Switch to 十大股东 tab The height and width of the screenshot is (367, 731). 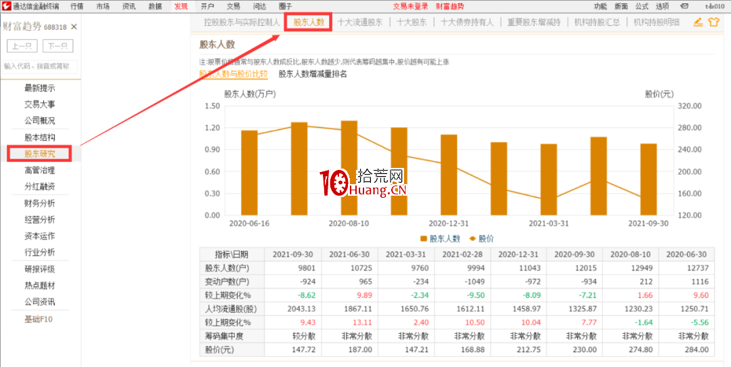[412, 22]
